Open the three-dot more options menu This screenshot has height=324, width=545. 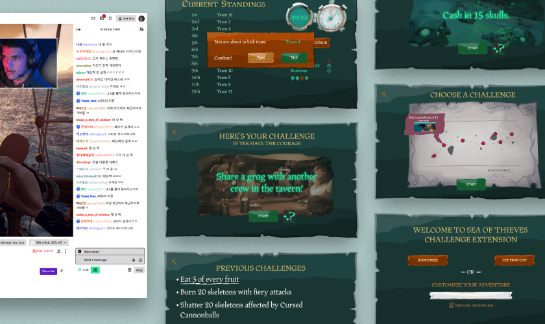click(66, 251)
